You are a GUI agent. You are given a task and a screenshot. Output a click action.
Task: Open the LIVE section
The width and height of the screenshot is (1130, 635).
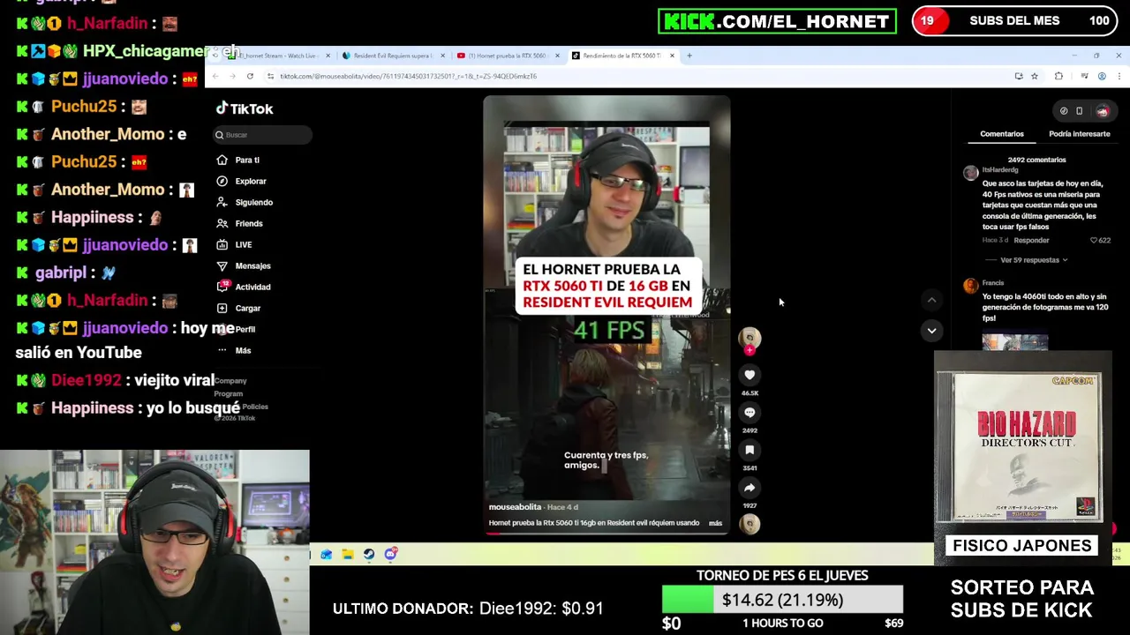244,245
